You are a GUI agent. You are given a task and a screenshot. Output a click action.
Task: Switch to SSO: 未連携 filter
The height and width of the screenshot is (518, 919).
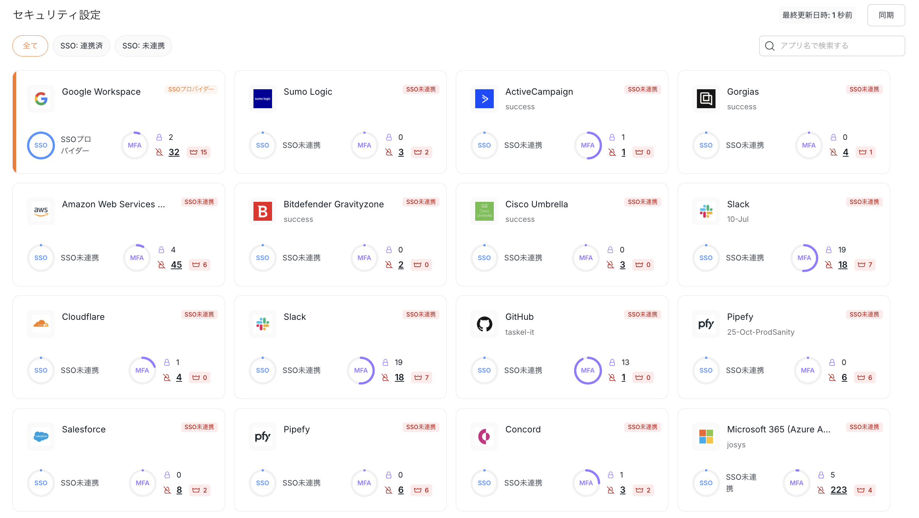(x=143, y=46)
